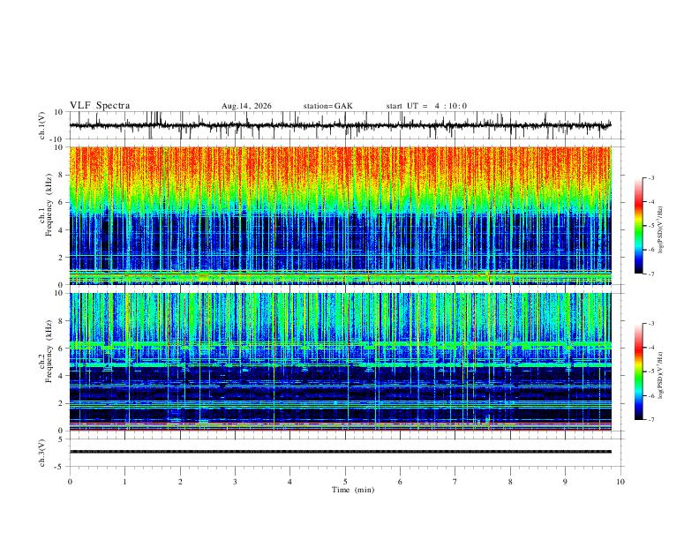Click the Time (min) axis label
The height and width of the screenshot is (540, 699).
click(353, 490)
